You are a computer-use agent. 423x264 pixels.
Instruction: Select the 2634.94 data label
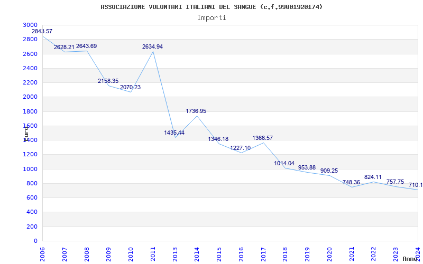[152, 46]
